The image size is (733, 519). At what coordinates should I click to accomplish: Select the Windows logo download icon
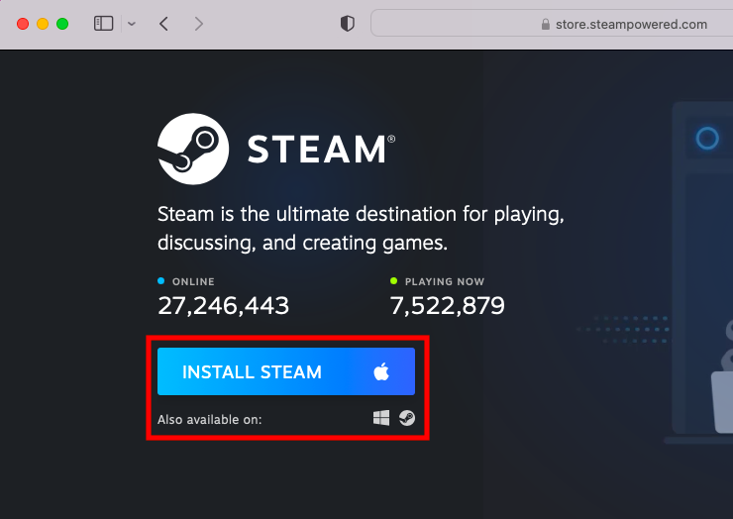tap(381, 418)
